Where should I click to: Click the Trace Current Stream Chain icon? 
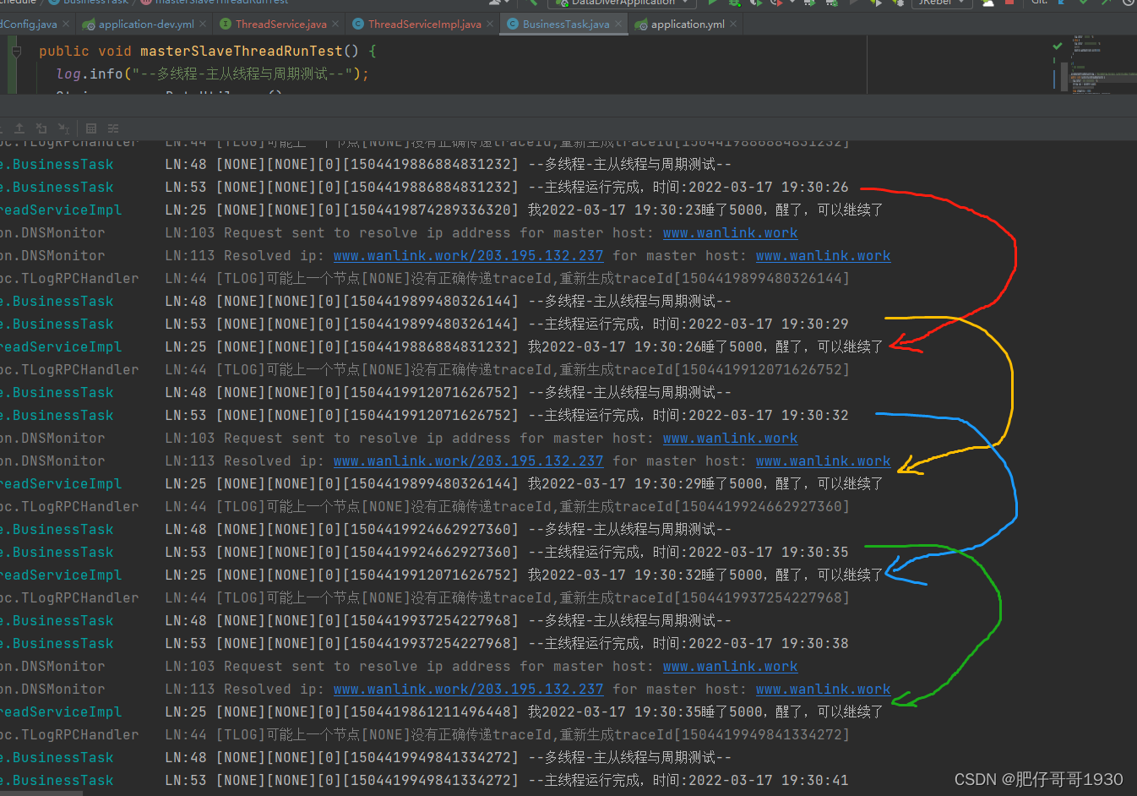(113, 128)
